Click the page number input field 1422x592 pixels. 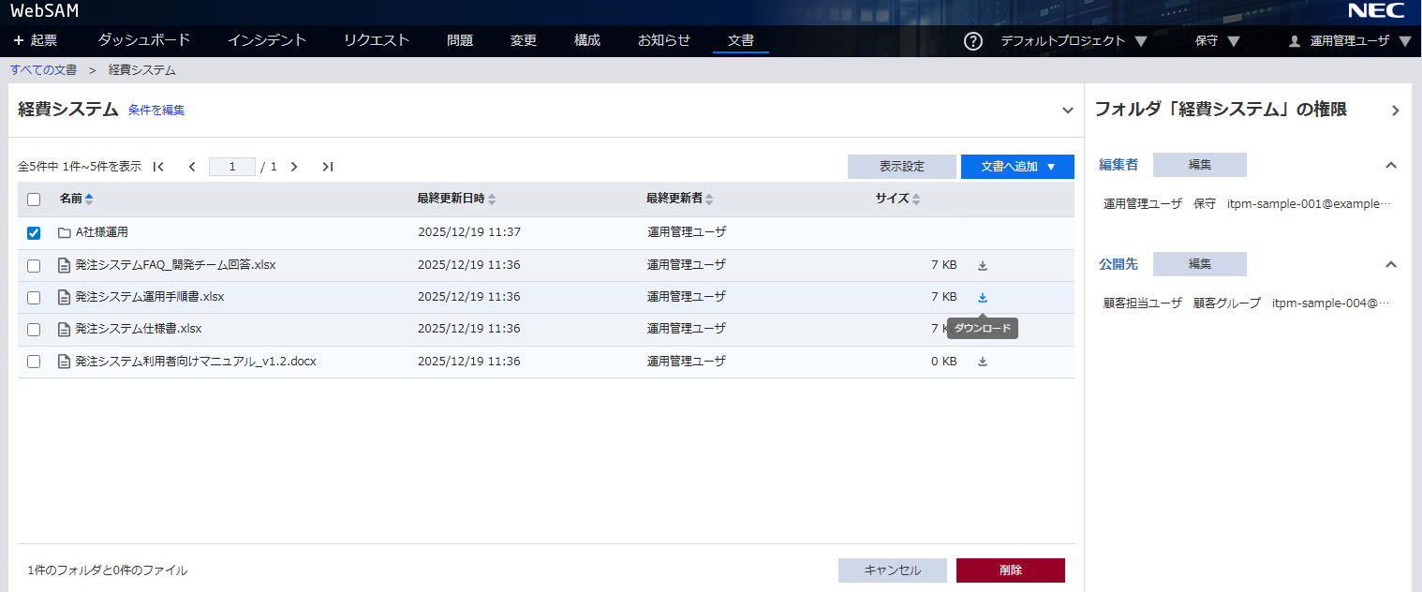click(231, 167)
